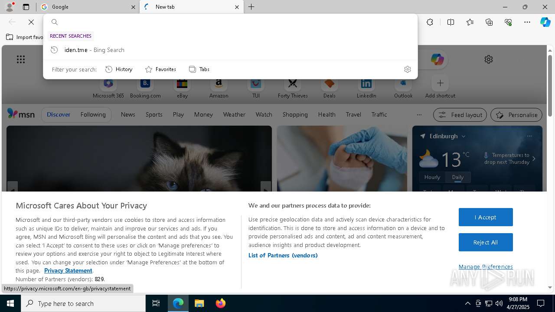
Task: Open the Outlook shortcut
Action: [403, 89]
